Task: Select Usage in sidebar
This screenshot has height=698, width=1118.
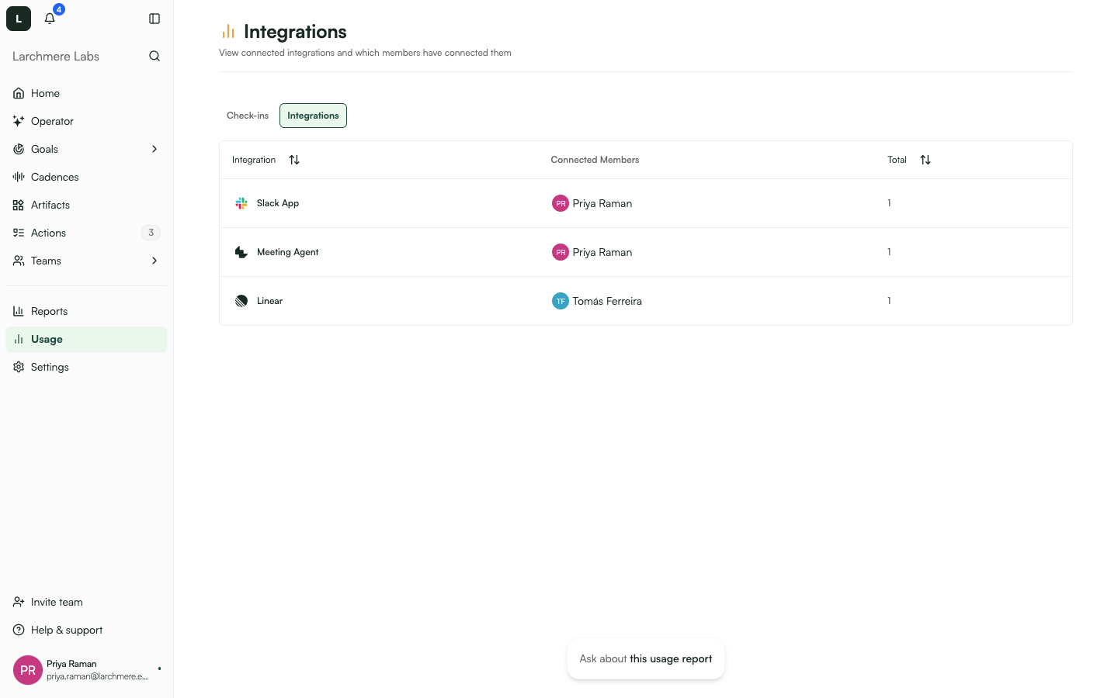Action: pyautogui.click(x=86, y=339)
